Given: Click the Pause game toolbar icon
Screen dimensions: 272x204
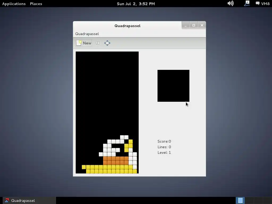Looking at the screenshot, I should [x=98, y=43].
